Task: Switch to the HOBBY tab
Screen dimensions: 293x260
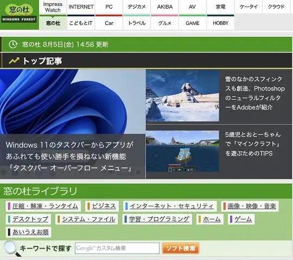Action: (x=220, y=23)
